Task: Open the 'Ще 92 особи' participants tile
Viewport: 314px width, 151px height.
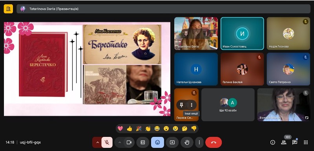Action: [228, 105]
